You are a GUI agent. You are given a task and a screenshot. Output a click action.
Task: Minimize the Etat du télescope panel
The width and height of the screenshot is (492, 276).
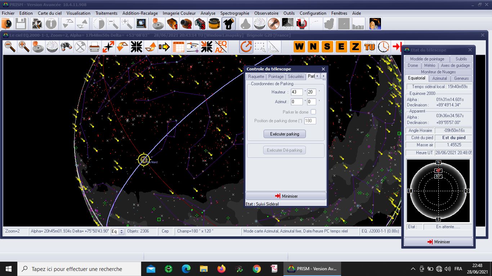(438, 242)
